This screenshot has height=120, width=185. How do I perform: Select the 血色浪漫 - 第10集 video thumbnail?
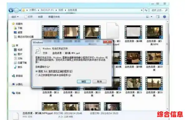pyautogui.click(x=154, y=58)
